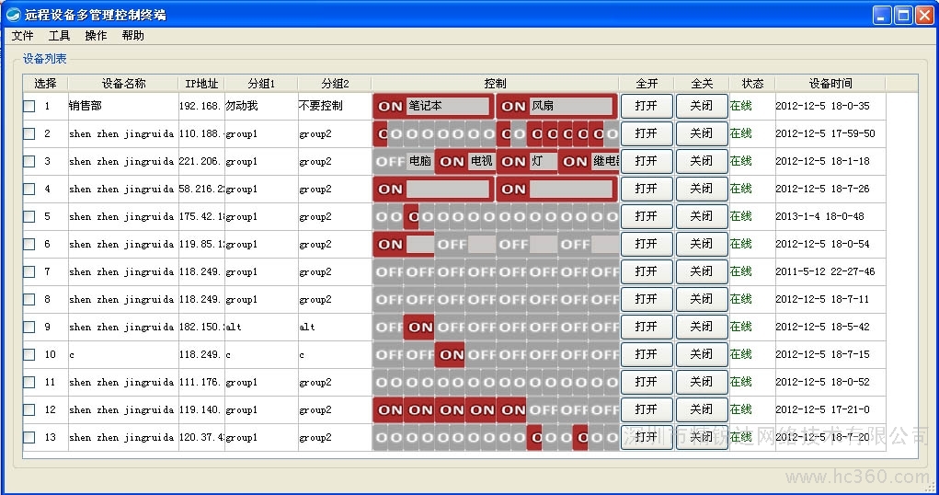Toggle the 笔记本 ON switch in row 1
Screen dimensions: 939x495
point(433,106)
